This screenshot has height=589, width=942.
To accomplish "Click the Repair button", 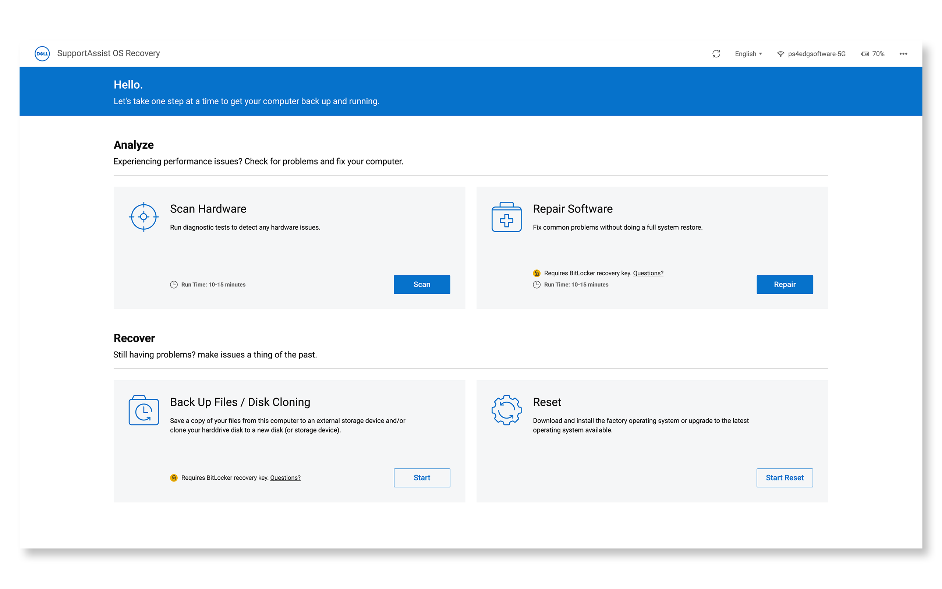I will (x=785, y=284).
